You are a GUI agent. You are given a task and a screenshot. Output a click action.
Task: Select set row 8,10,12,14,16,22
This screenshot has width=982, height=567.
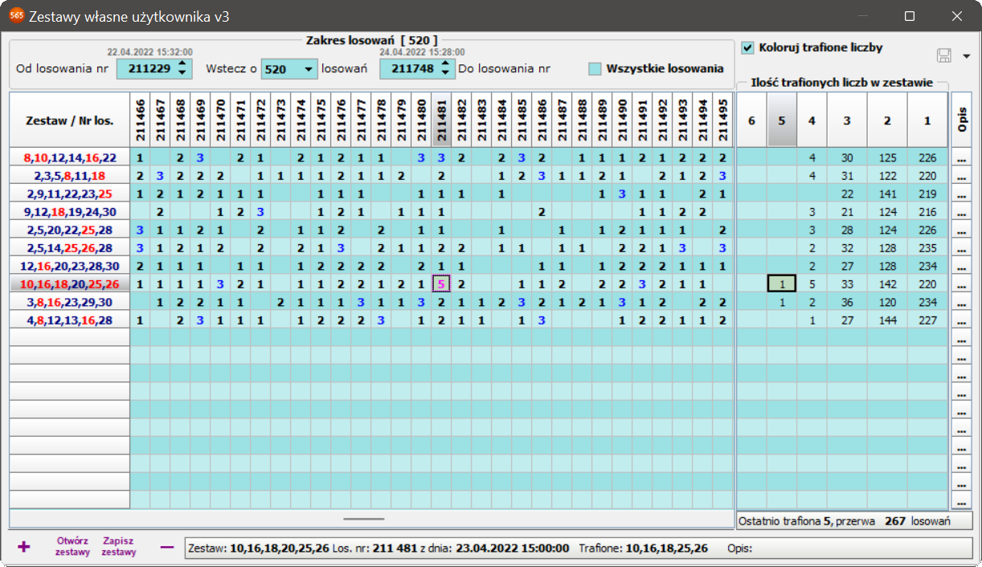point(70,157)
